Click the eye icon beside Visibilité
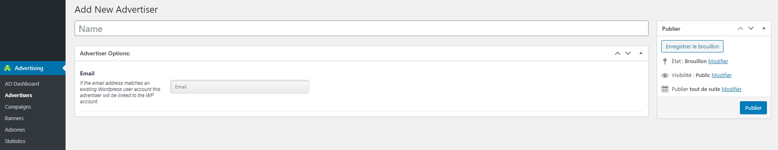 (665, 75)
